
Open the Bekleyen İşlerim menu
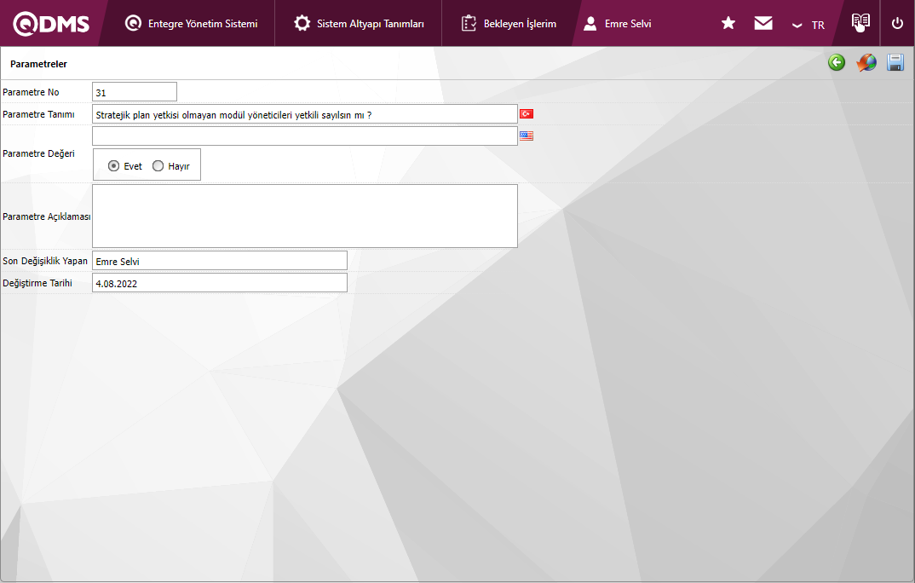(509, 23)
